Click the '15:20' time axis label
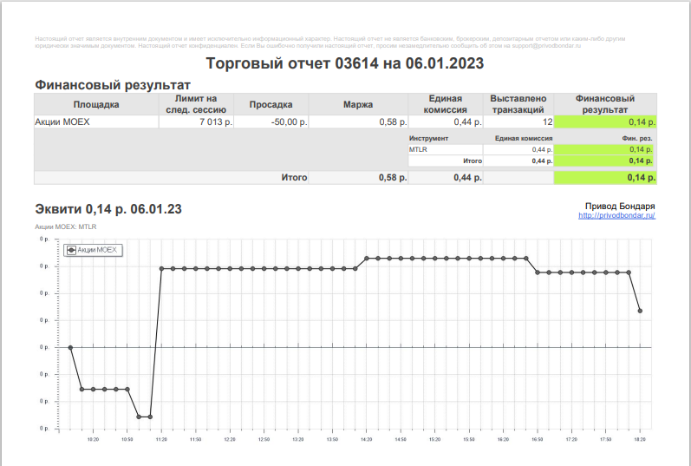Viewport: 691px width, 466px height. (435, 439)
